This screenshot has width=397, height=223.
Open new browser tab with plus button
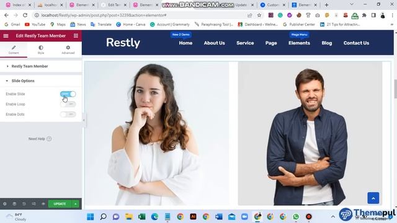pyautogui.click(x=327, y=5)
